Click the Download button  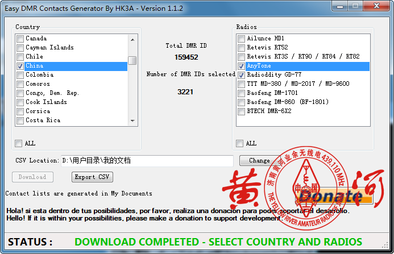click(x=32, y=177)
